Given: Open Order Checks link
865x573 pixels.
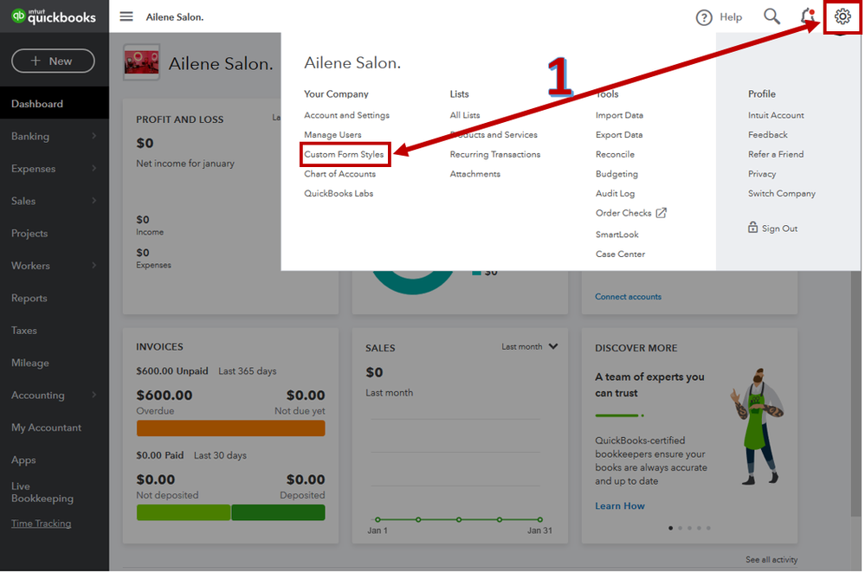Looking at the screenshot, I should (625, 214).
